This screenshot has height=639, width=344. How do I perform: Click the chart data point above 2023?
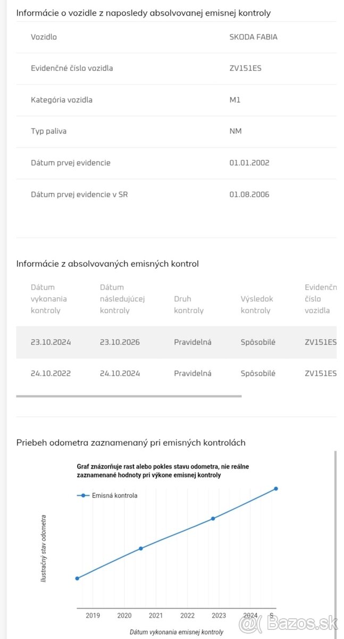[213, 518]
